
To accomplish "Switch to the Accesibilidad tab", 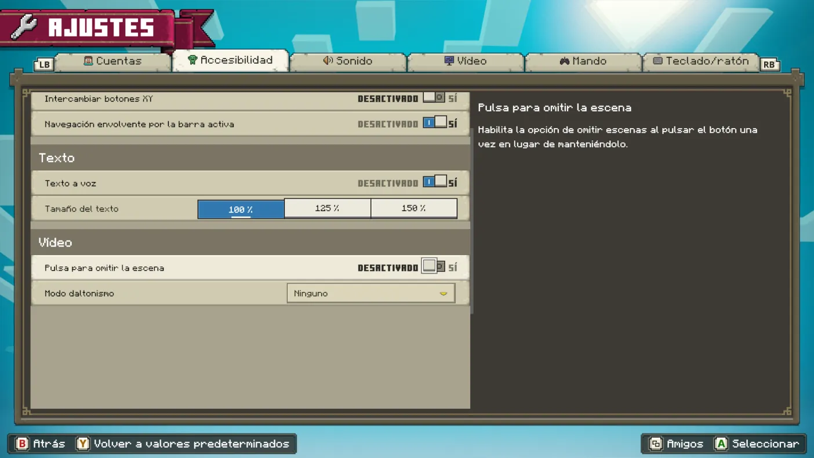I will click(x=231, y=60).
